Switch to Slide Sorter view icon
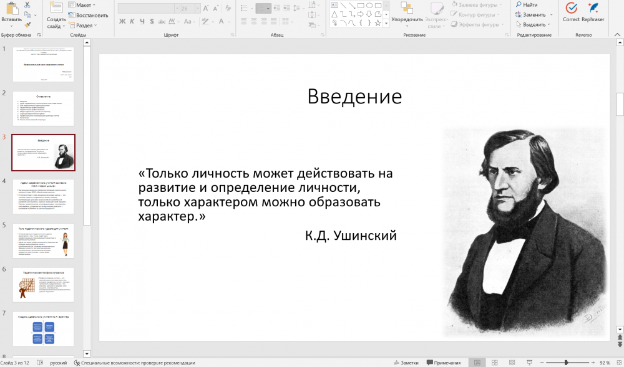This screenshot has width=624, height=367. point(494,363)
